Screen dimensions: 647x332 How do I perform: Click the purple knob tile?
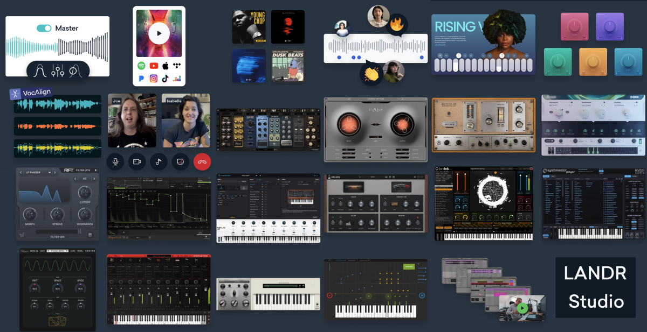[x=610, y=27]
